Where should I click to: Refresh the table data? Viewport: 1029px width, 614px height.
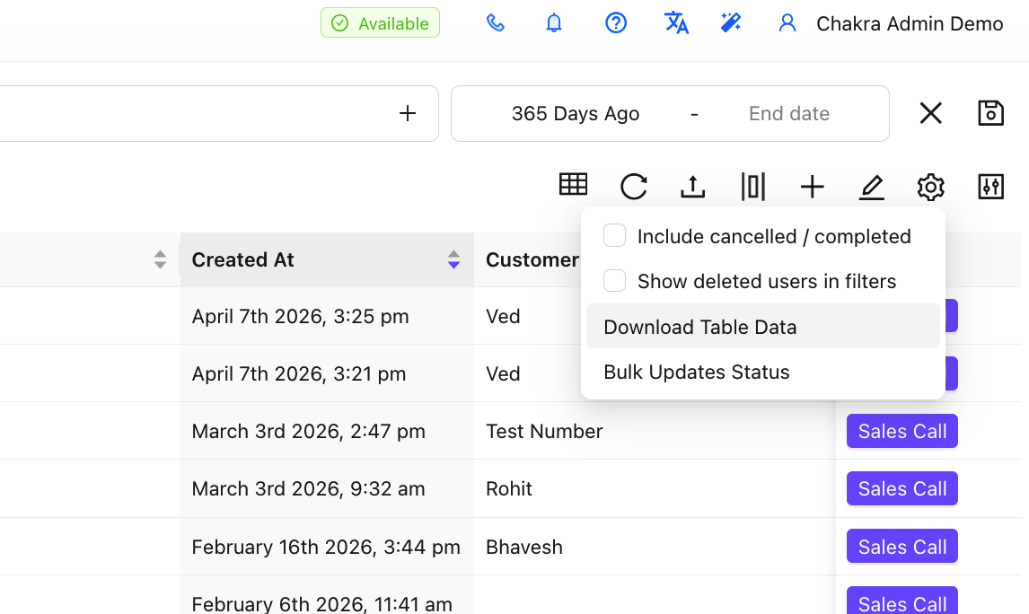click(633, 187)
